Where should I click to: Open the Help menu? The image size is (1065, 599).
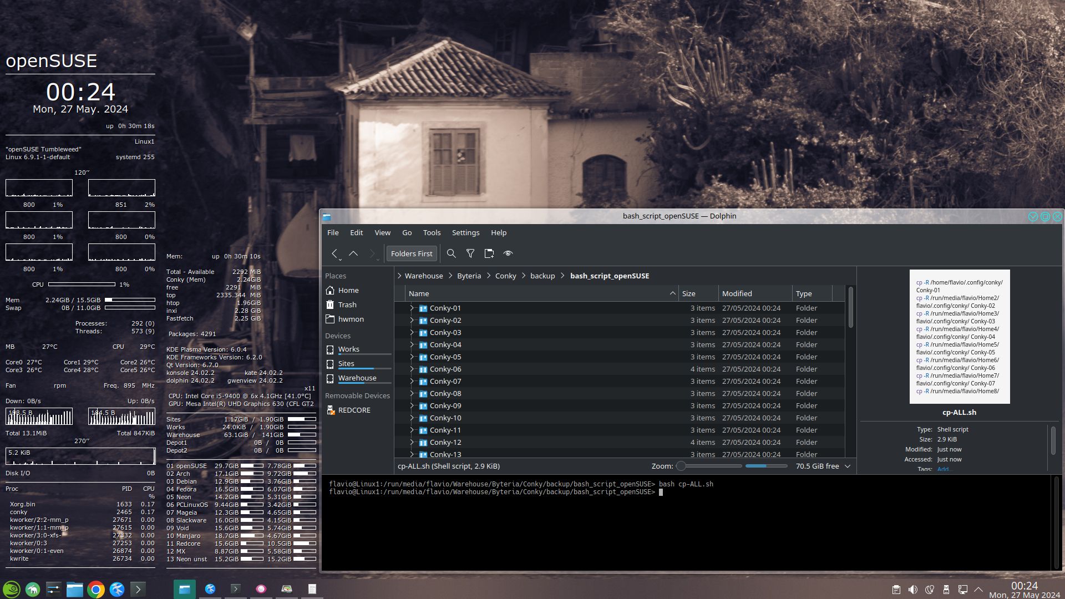[x=499, y=232]
